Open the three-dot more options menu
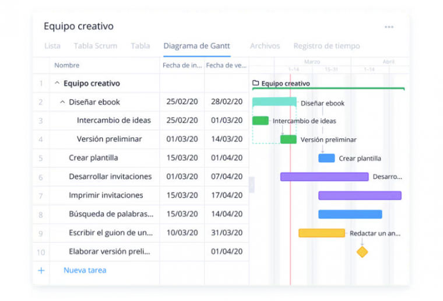 (x=389, y=27)
